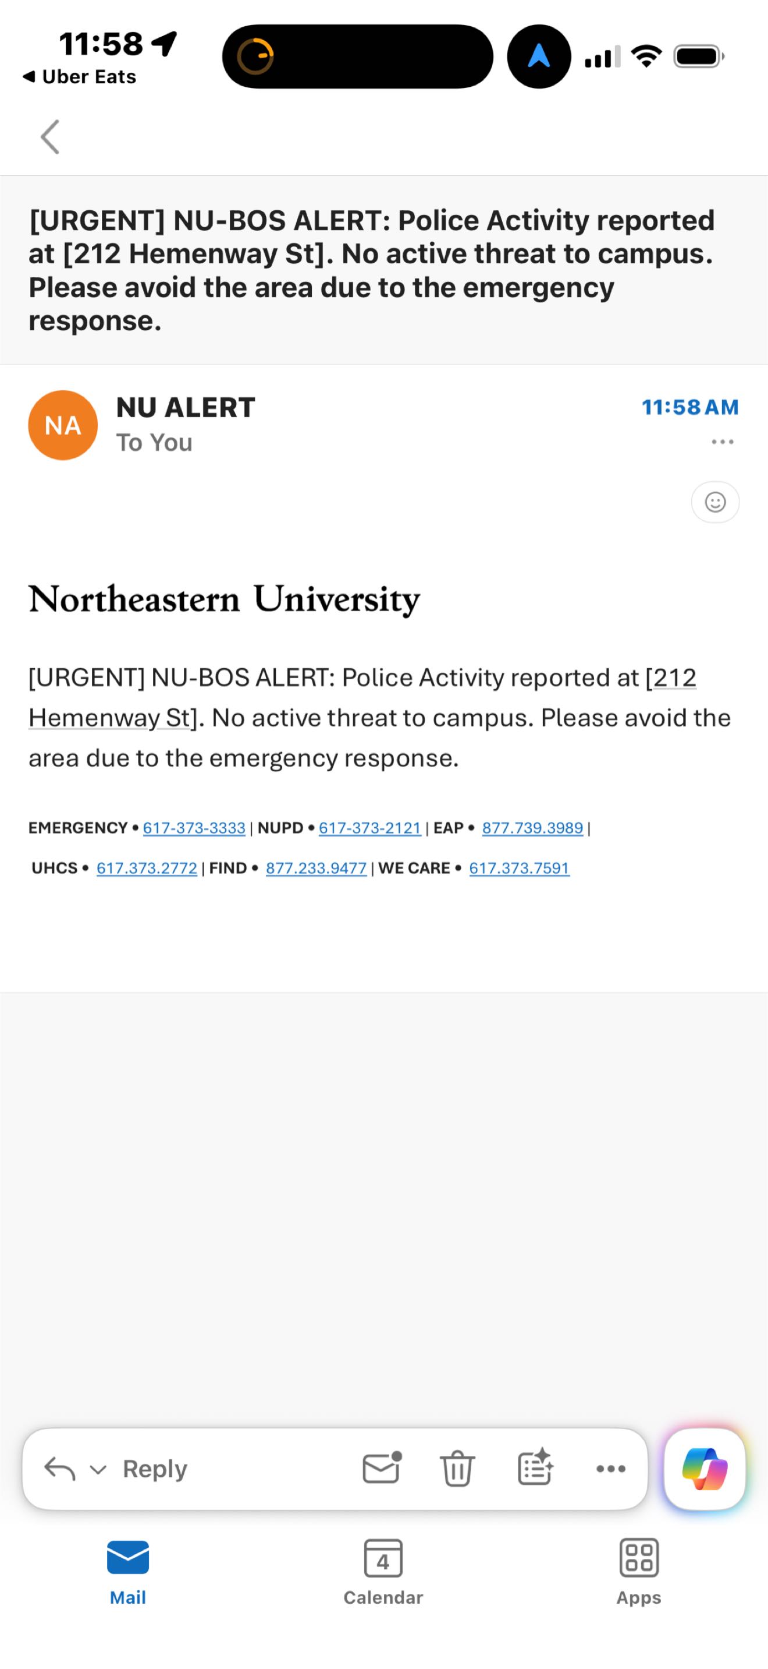The height and width of the screenshot is (1669, 768).
Task: Launch Copilot assistant button
Action: tap(705, 1469)
